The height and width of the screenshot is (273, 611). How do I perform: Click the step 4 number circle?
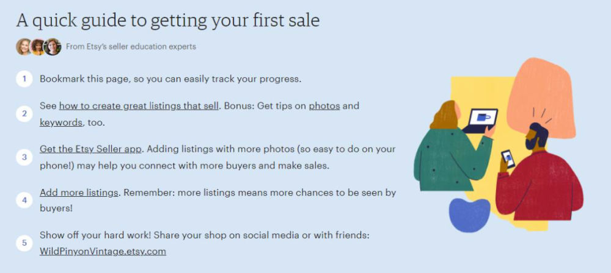tap(24, 200)
